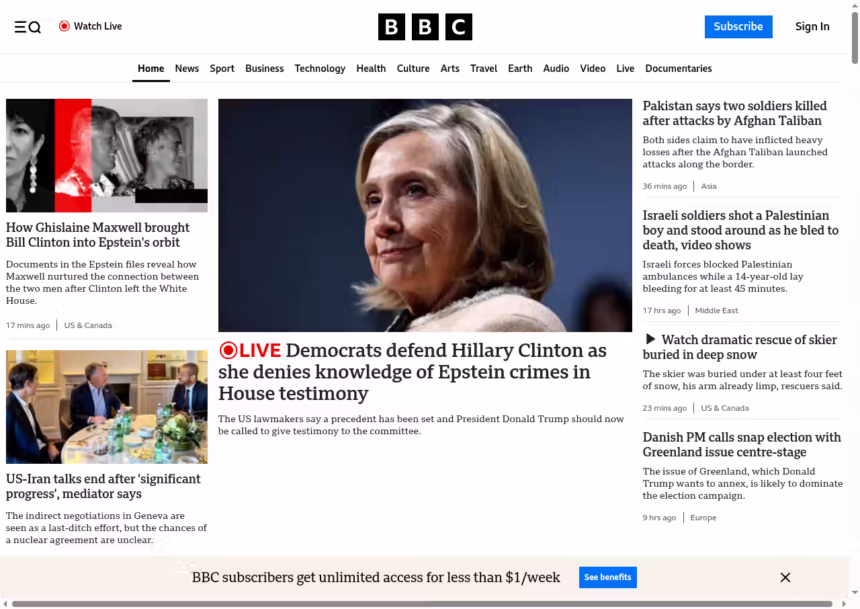This screenshot has height=609, width=860.
Task: Click the BBC logo
Action: click(x=425, y=27)
